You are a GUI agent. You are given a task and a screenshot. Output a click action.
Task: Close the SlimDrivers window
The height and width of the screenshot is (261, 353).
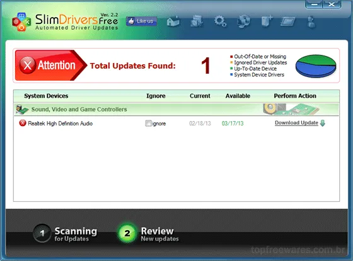point(332,4)
